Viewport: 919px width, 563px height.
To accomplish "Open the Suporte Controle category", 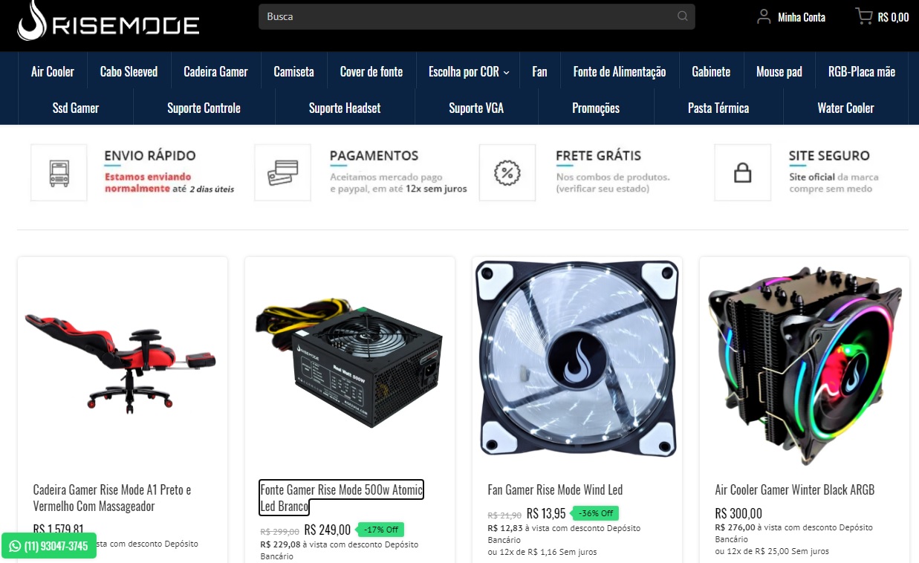I will click(204, 108).
